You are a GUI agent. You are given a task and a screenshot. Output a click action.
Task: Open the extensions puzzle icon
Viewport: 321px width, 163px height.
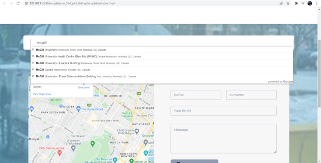click(296, 3)
